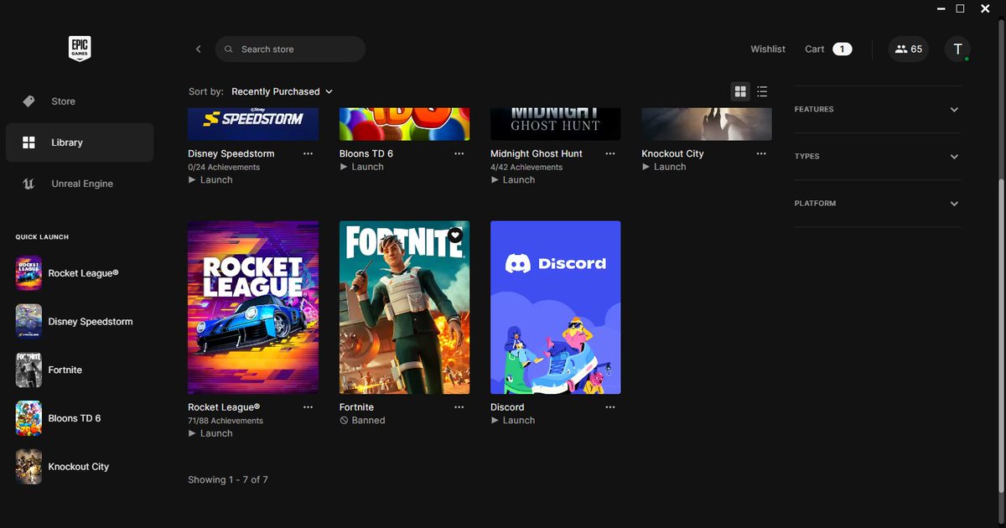Click the Rocket League cover art
This screenshot has height=528, width=1006.
(253, 308)
